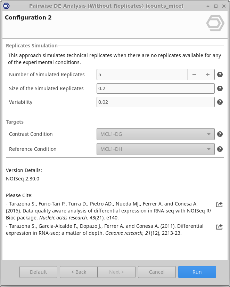Click the Variability help question mark
The width and height of the screenshot is (230, 287).
click(220, 102)
